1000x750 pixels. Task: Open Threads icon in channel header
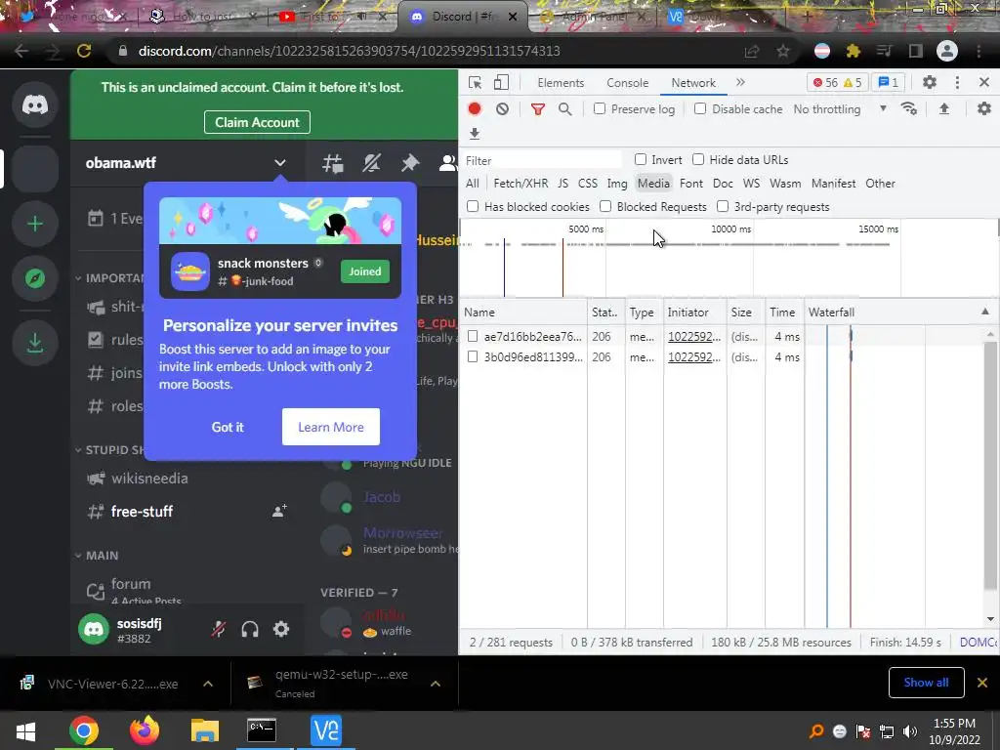[333, 163]
